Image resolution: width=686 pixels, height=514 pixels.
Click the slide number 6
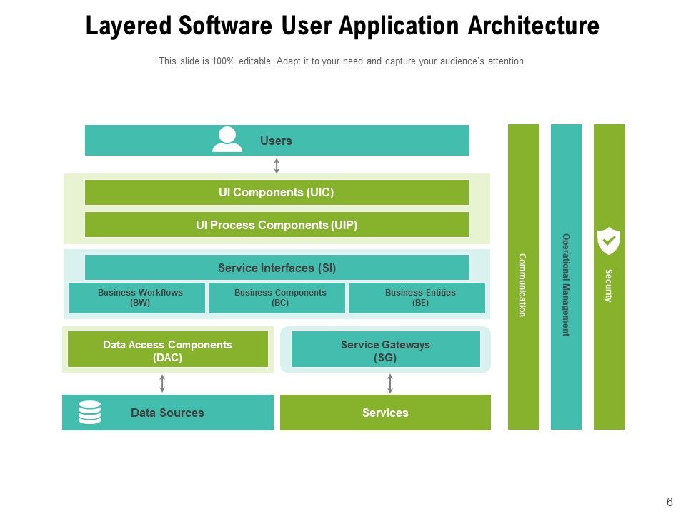(x=670, y=502)
